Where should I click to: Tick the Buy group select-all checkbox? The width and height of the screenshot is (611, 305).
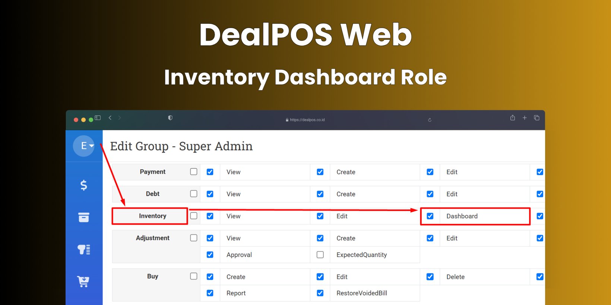click(x=194, y=276)
